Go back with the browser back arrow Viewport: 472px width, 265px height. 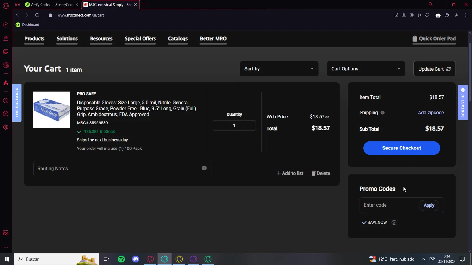pos(18,15)
